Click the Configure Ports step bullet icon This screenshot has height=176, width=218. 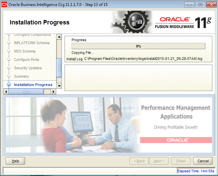click(x=9, y=59)
